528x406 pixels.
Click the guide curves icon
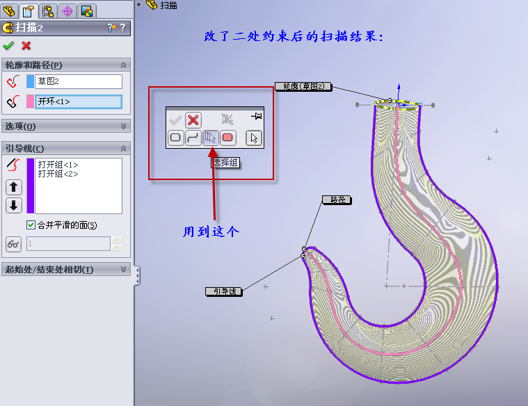click(13, 165)
